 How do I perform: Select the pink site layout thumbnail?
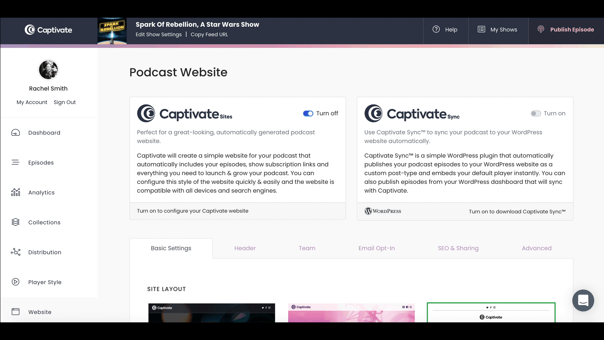click(x=351, y=313)
